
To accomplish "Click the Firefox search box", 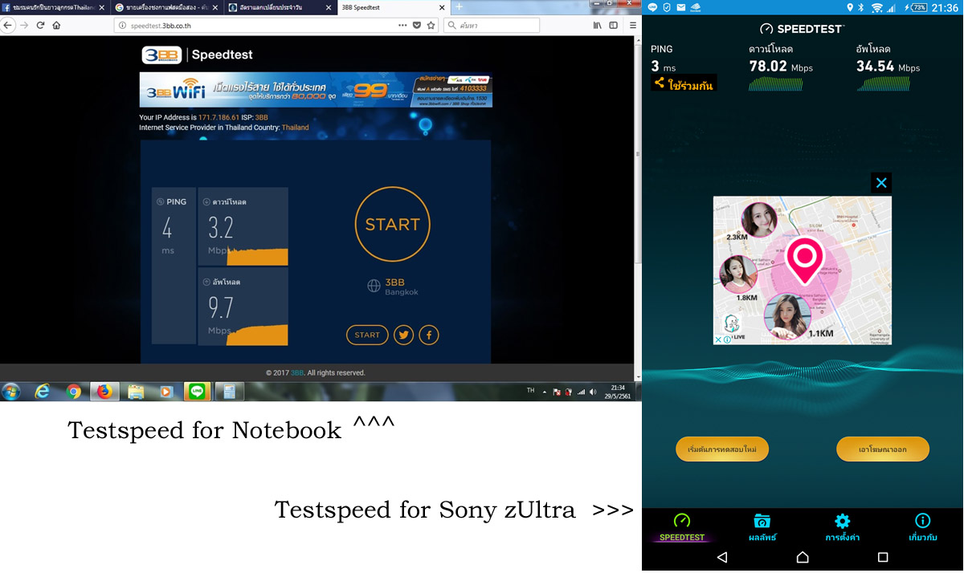I will 491,25.
